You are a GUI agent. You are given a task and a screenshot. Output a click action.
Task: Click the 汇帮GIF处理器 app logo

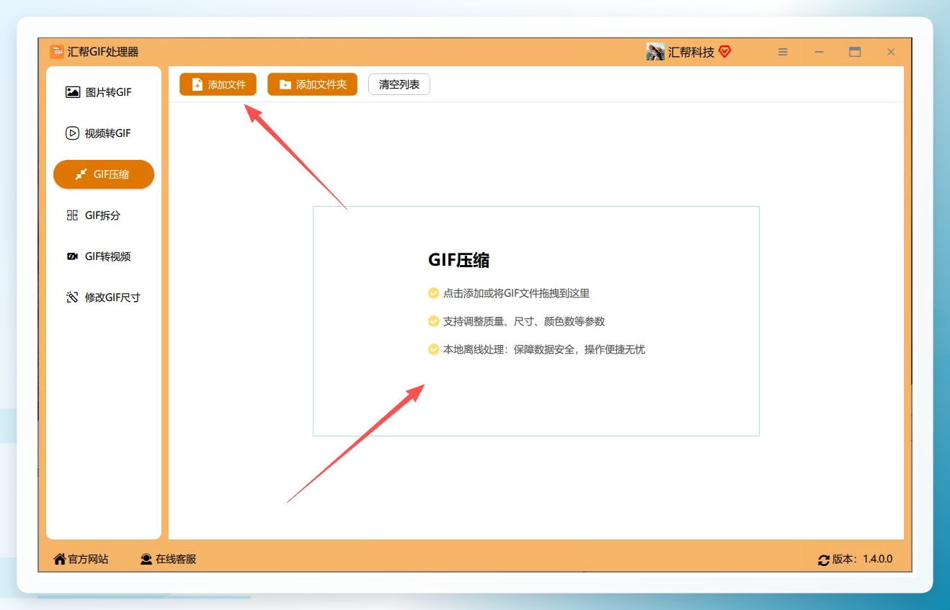pyautogui.click(x=57, y=52)
